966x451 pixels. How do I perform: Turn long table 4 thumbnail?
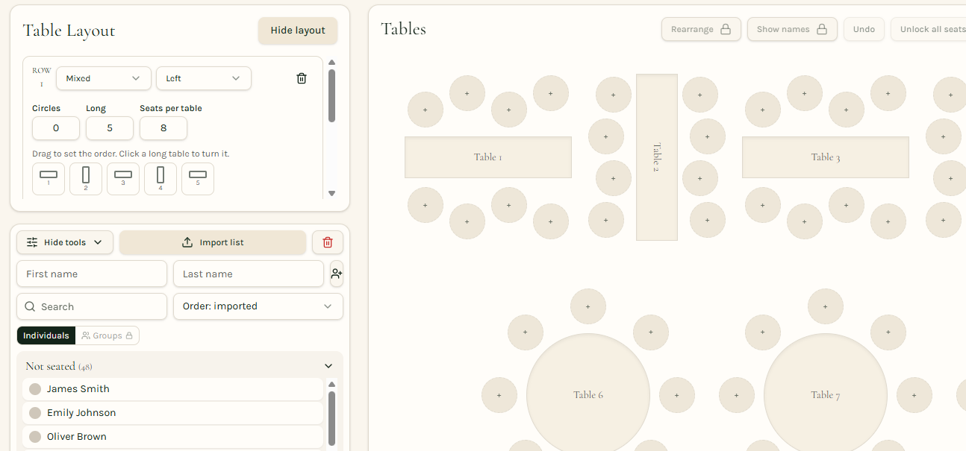(161, 179)
